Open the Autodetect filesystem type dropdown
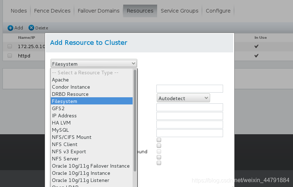The width and height of the screenshot is (293, 187). tap(183, 98)
